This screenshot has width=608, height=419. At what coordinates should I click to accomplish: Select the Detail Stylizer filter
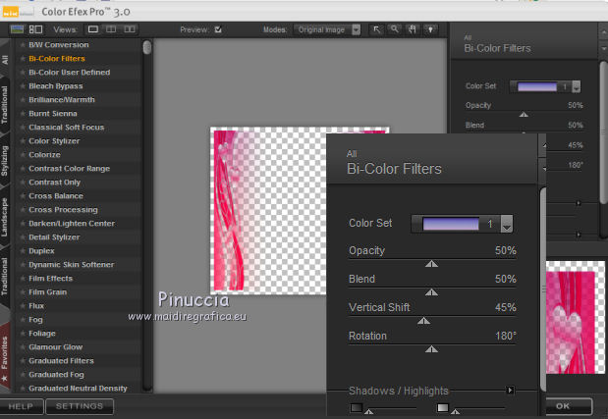[x=54, y=237]
